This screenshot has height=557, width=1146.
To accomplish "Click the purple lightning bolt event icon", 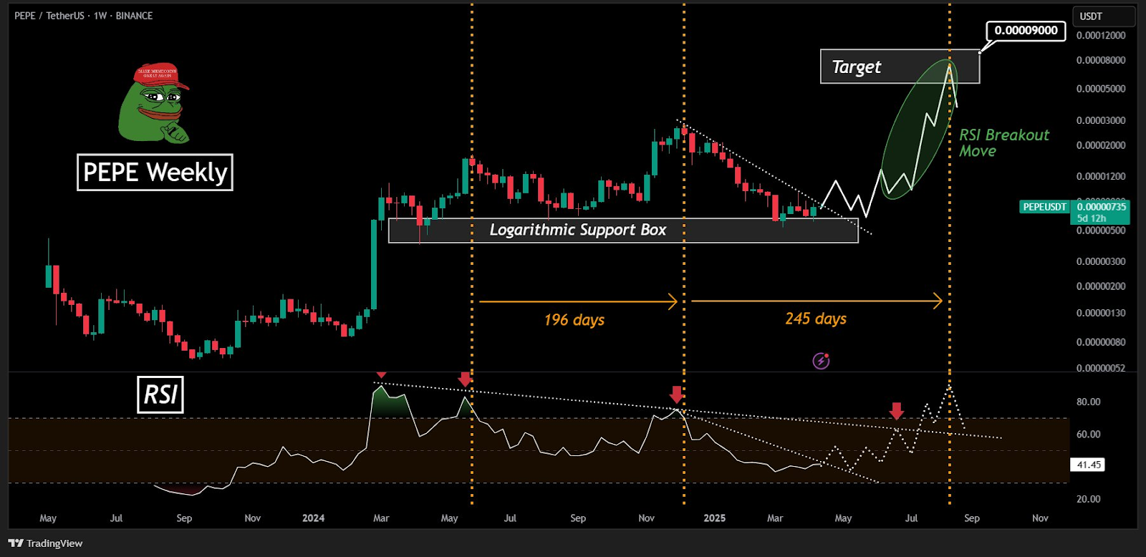I will 821,361.
